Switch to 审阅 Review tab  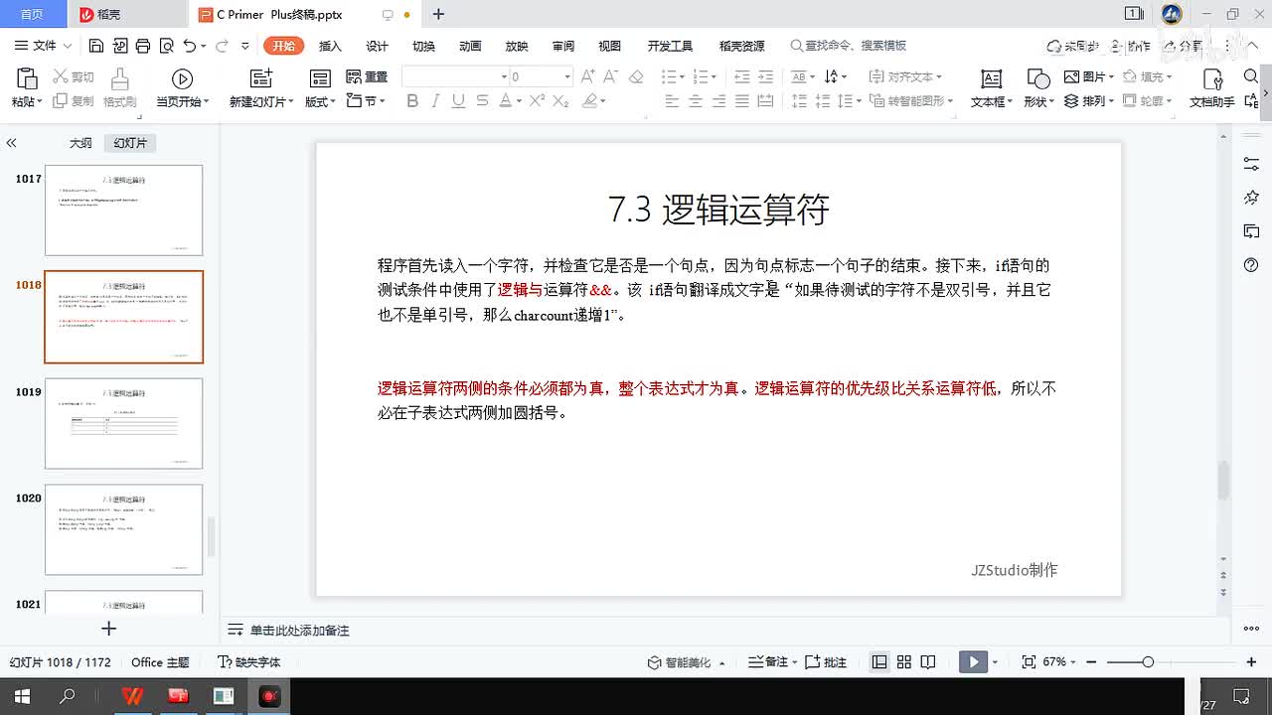pyautogui.click(x=563, y=46)
